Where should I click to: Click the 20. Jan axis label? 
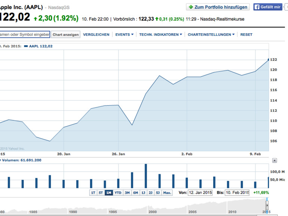click(64, 154)
